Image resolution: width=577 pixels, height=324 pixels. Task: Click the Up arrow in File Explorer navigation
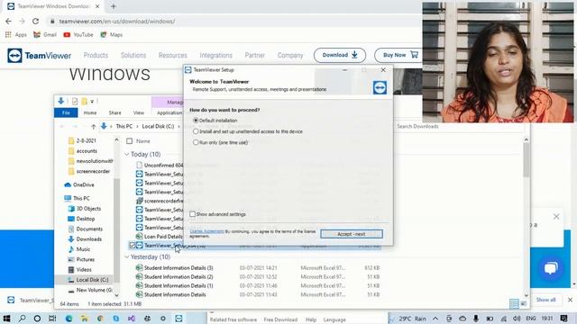[94, 126]
